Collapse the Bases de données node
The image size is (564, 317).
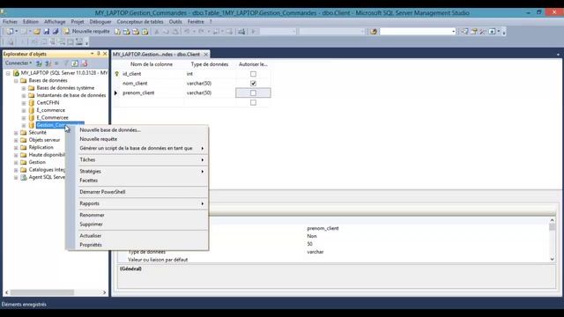pyautogui.click(x=16, y=80)
